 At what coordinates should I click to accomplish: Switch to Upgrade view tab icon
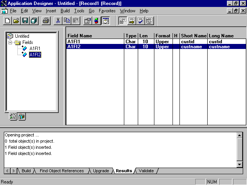coord(22,116)
